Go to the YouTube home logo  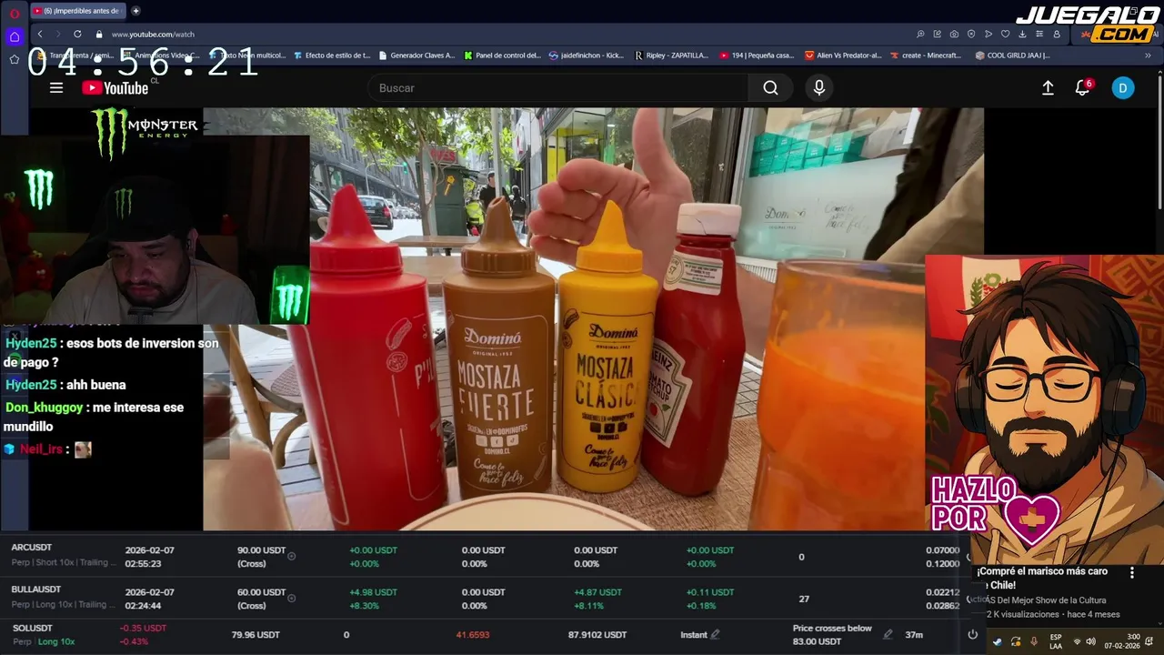point(115,88)
